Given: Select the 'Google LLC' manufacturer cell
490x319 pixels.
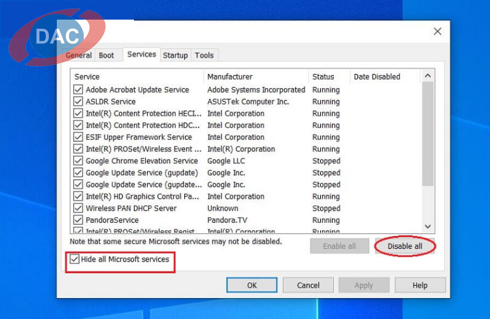Looking at the screenshot, I should [226, 161].
